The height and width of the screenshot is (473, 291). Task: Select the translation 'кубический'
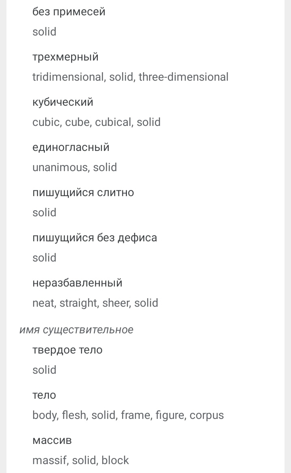(63, 102)
